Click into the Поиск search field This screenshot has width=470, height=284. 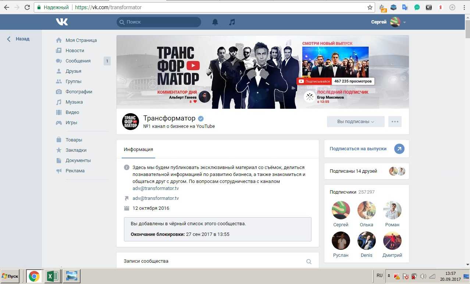coord(162,22)
